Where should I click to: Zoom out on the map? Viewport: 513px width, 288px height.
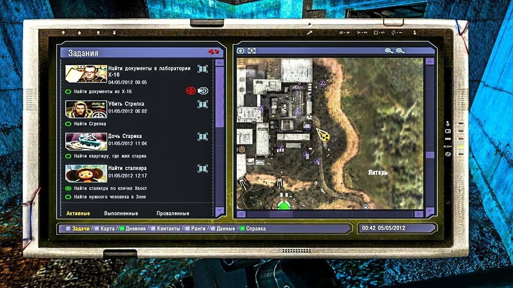point(400,51)
